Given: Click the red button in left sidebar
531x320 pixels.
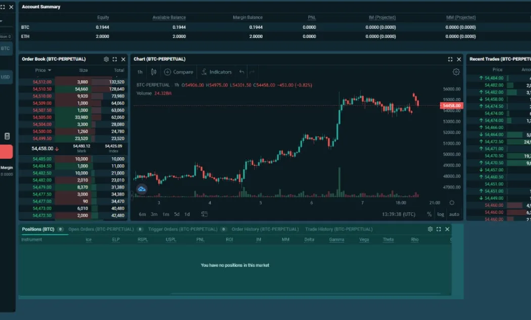Looking at the screenshot, I should pos(7,152).
